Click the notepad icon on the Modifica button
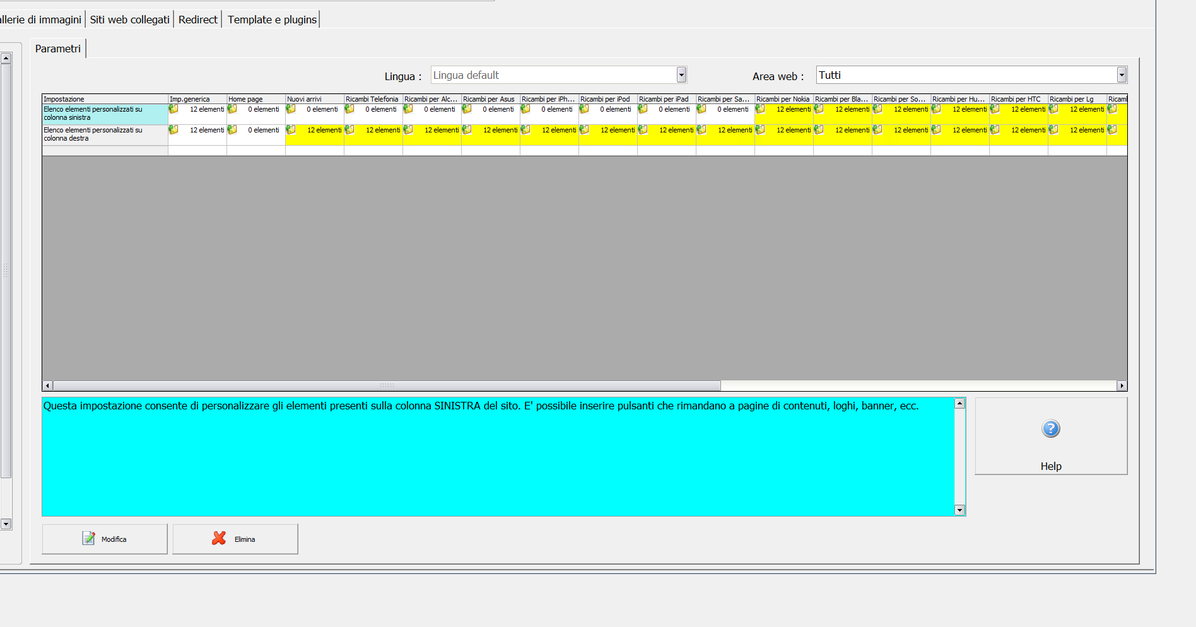Screen dimensions: 1196x627 click(88, 538)
